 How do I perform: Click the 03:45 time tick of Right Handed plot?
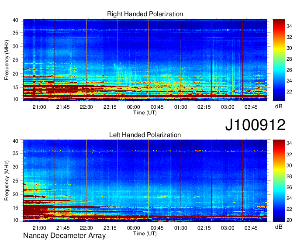tap(251, 107)
